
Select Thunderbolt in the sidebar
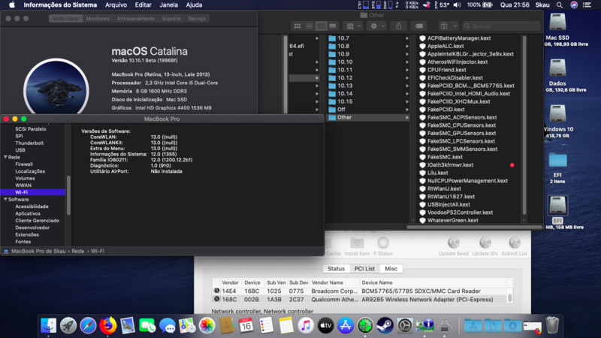(29, 143)
